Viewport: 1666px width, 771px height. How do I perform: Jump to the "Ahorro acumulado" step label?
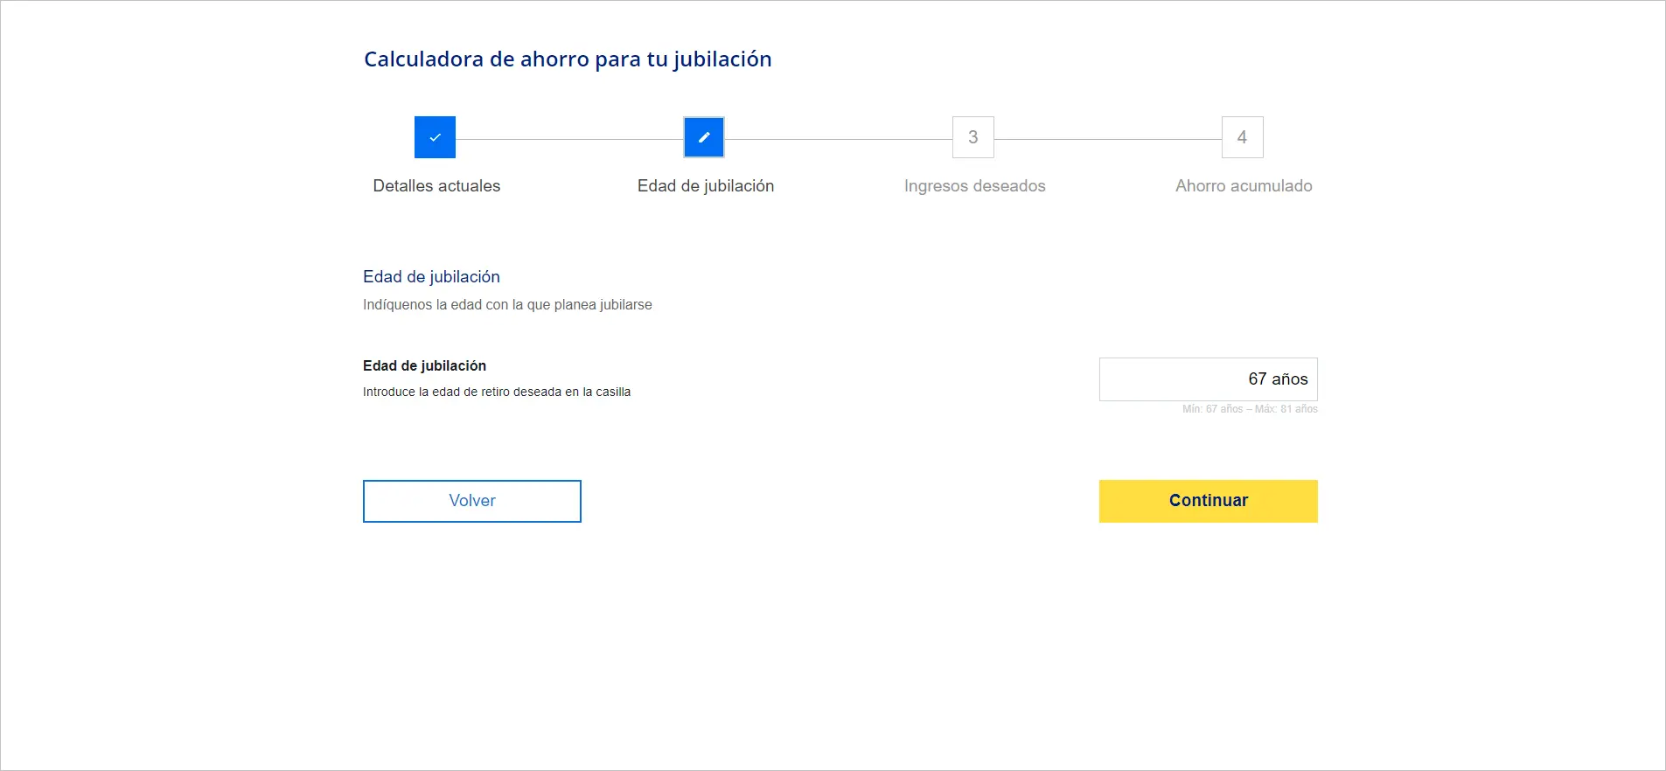(1243, 186)
